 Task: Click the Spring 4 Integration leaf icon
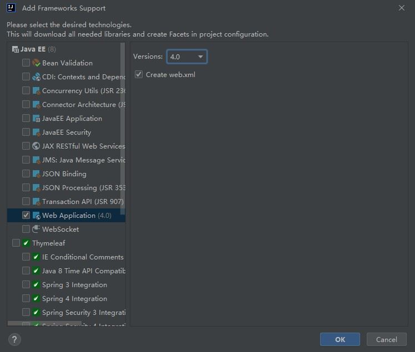tap(36, 298)
